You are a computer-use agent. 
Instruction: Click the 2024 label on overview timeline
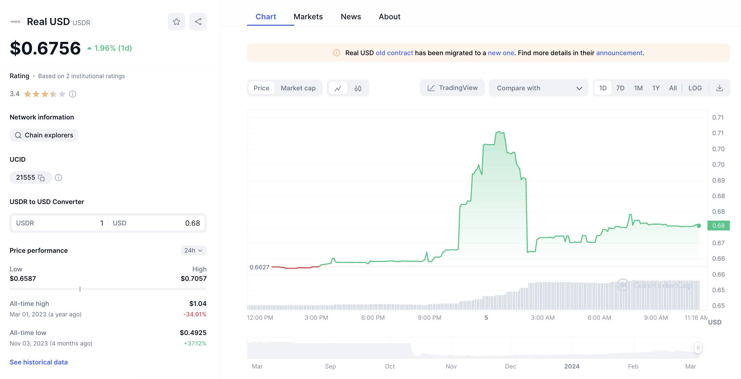coord(572,366)
